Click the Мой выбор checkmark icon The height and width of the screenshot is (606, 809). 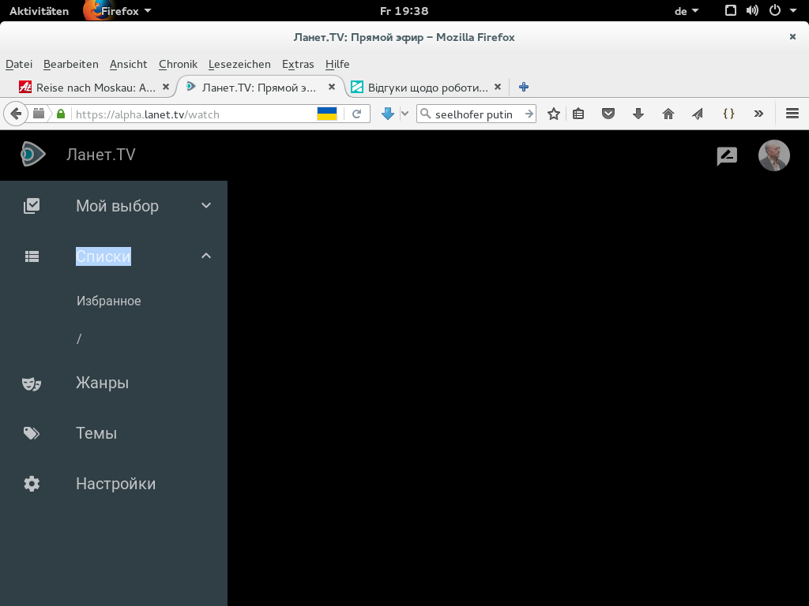click(x=32, y=206)
